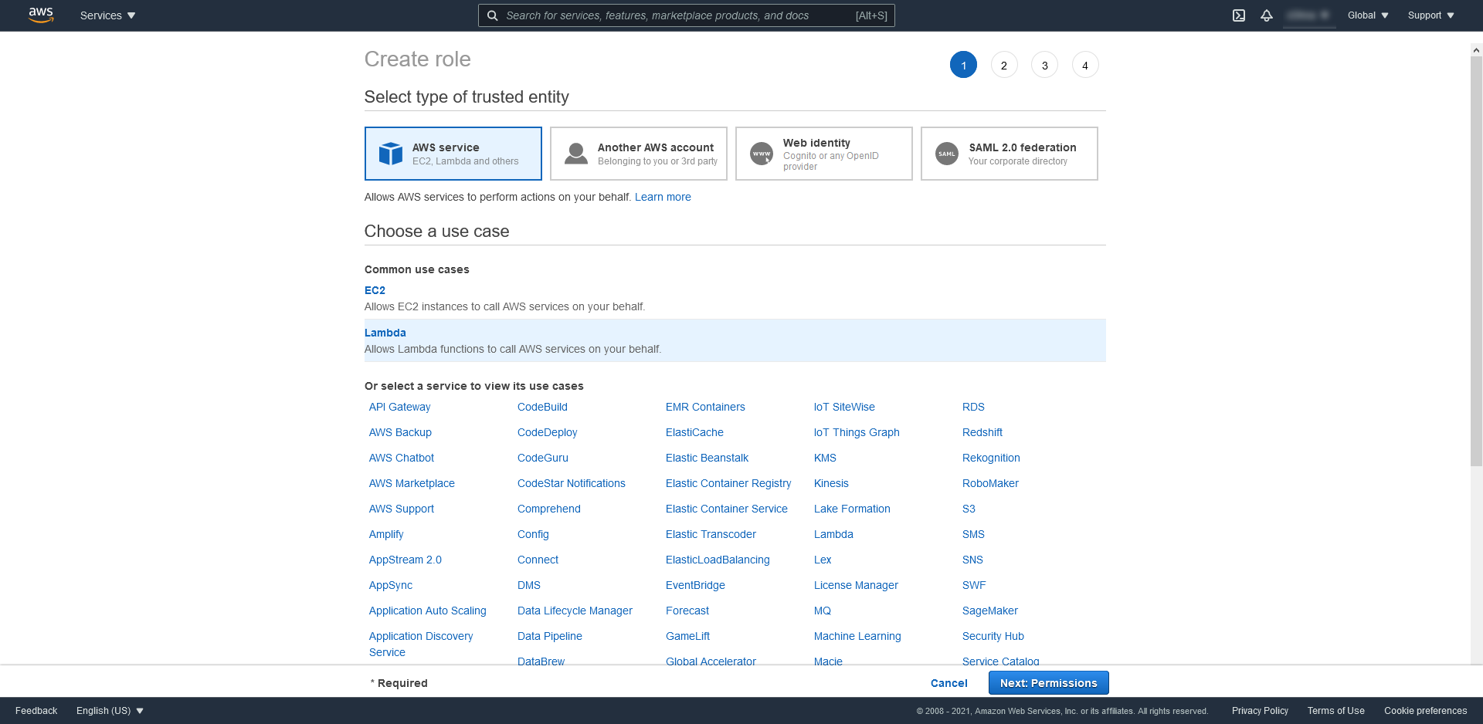Select Elastic Beanstalk service

pos(707,458)
